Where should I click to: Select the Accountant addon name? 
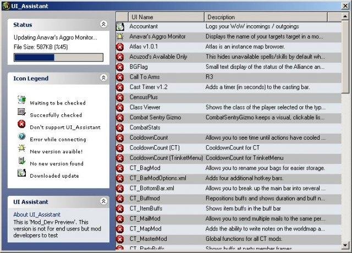point(144,26)
